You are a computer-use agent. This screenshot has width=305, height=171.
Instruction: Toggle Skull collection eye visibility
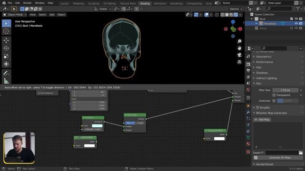tap(296, 19)
